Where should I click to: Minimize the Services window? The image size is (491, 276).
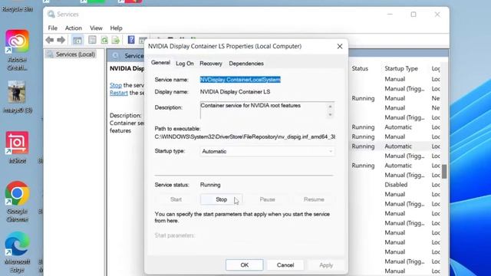pyautogui.click(x=390, y=15)
